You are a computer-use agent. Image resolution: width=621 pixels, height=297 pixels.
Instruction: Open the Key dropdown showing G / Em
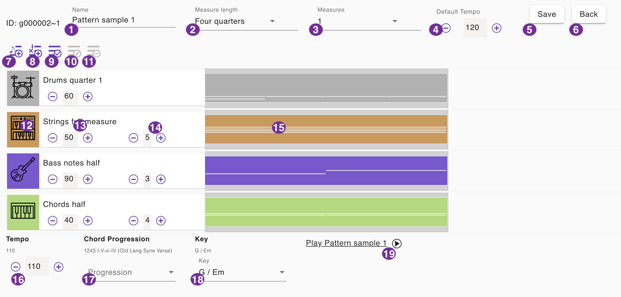[x=242, y=272]
